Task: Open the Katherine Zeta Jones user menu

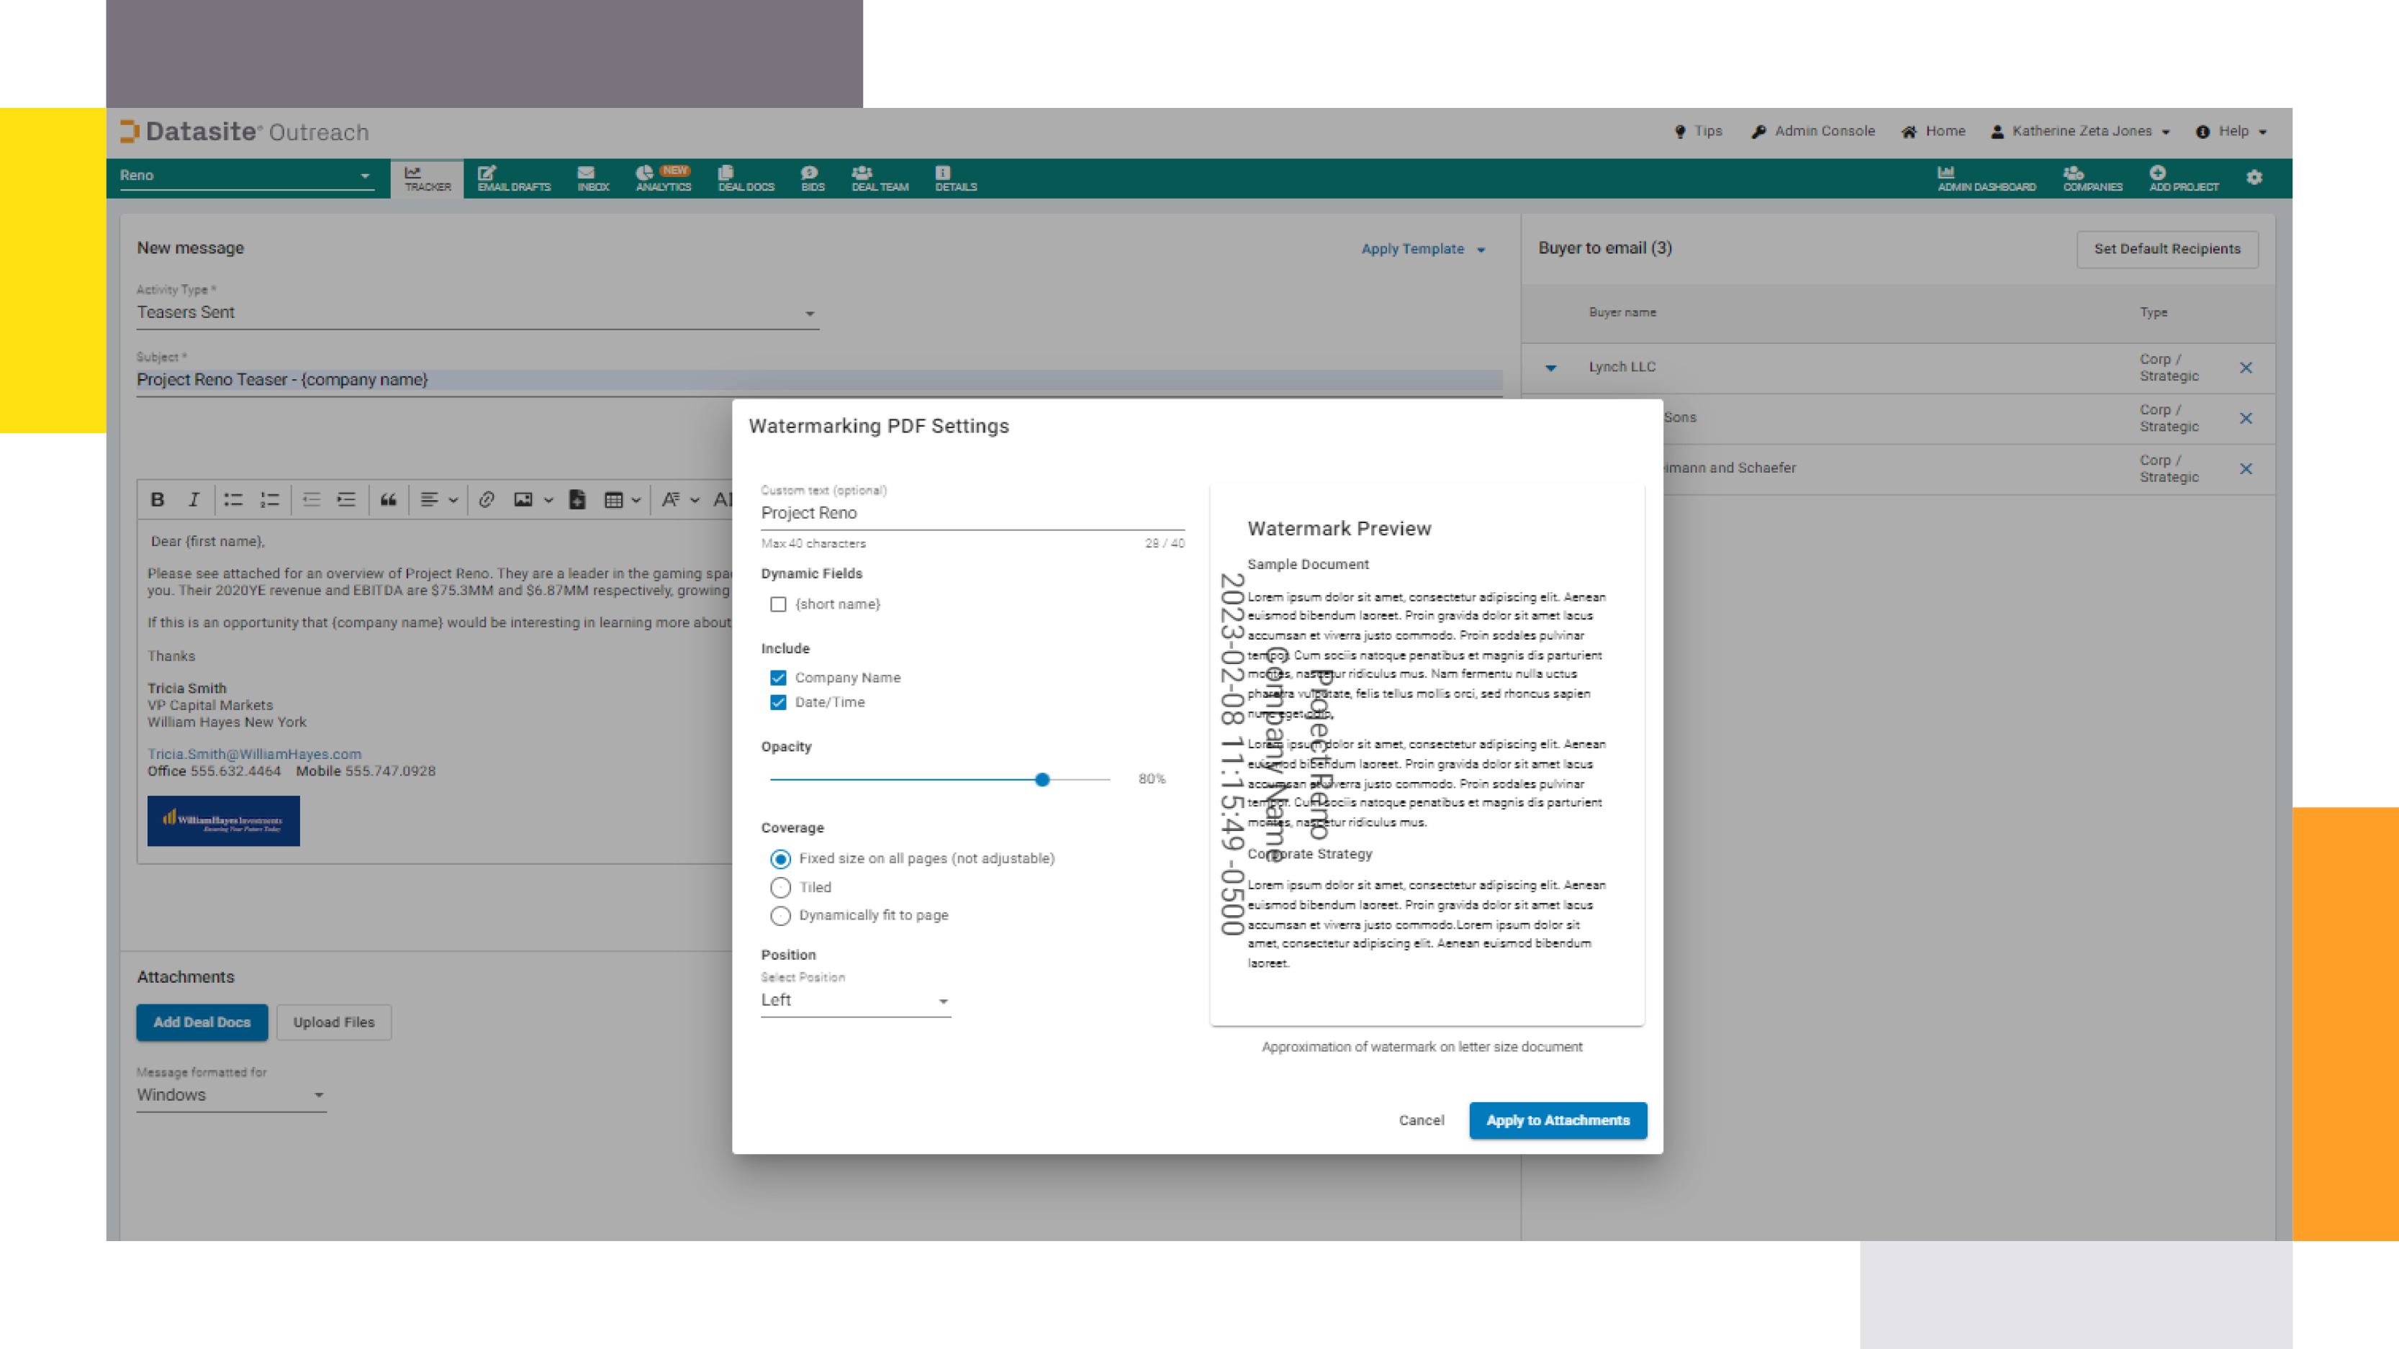Action: click(x=2079, y=131)
